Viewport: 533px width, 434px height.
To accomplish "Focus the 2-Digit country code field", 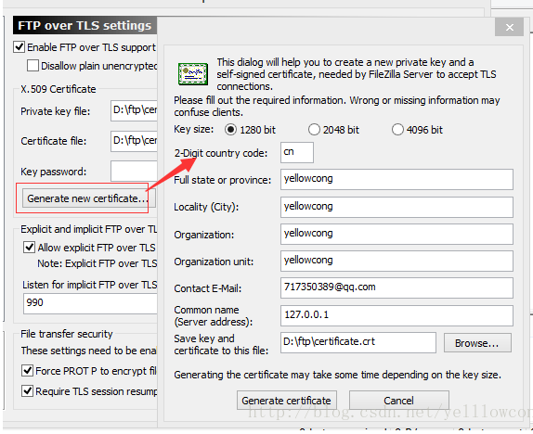I will [297, 152].
